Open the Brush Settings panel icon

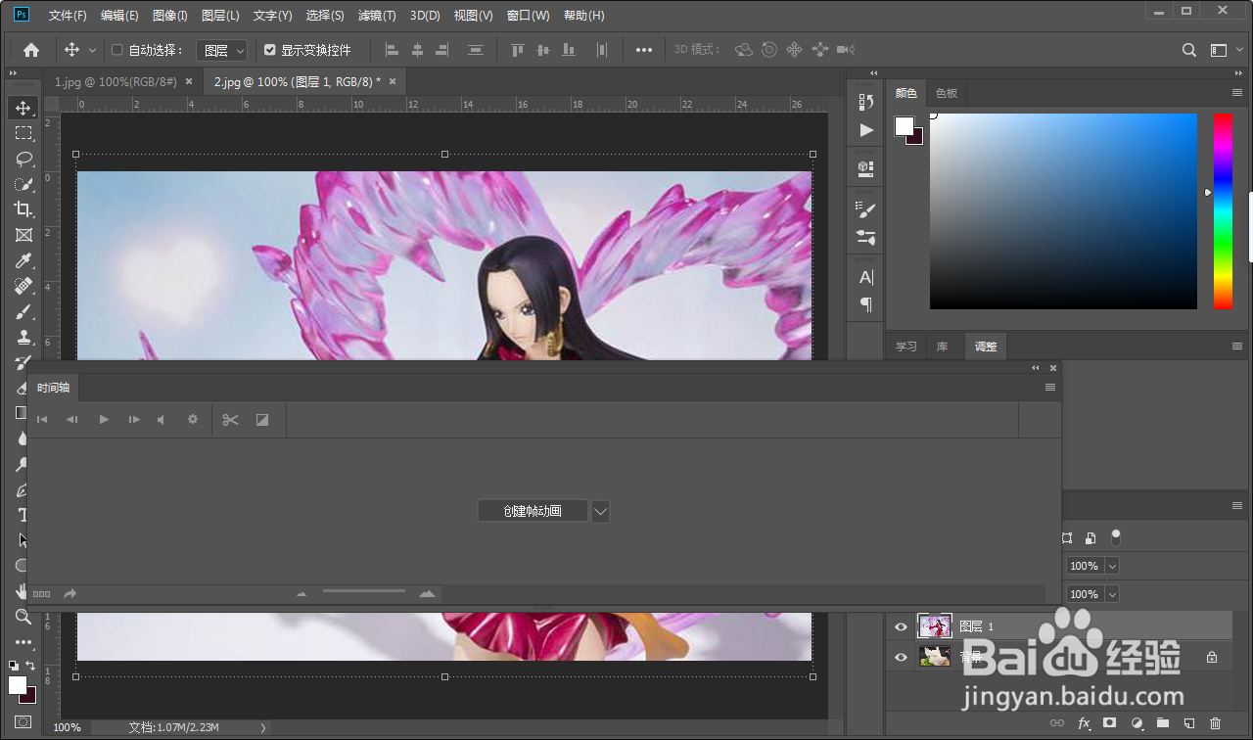click(x=866, y=209)
